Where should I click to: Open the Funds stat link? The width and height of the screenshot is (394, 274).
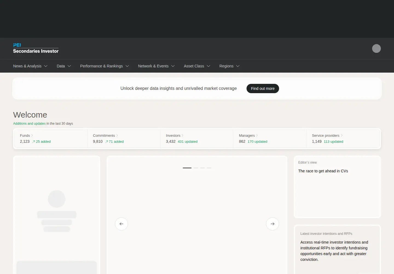point(26,136)
